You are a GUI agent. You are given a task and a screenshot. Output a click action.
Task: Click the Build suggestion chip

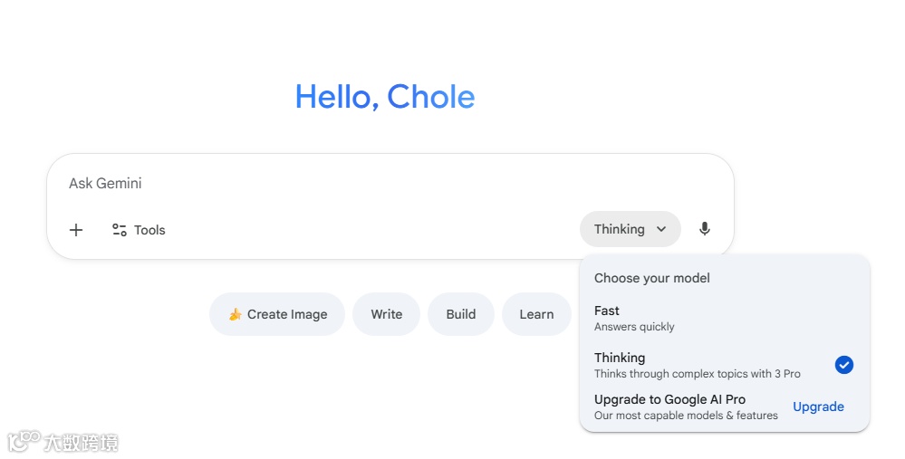tap(460, 314)
